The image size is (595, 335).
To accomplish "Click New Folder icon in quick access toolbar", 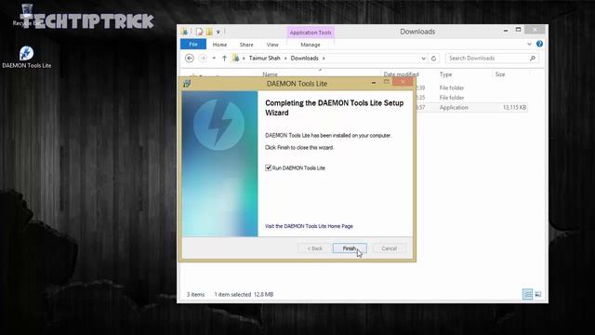I will [209, 32].
